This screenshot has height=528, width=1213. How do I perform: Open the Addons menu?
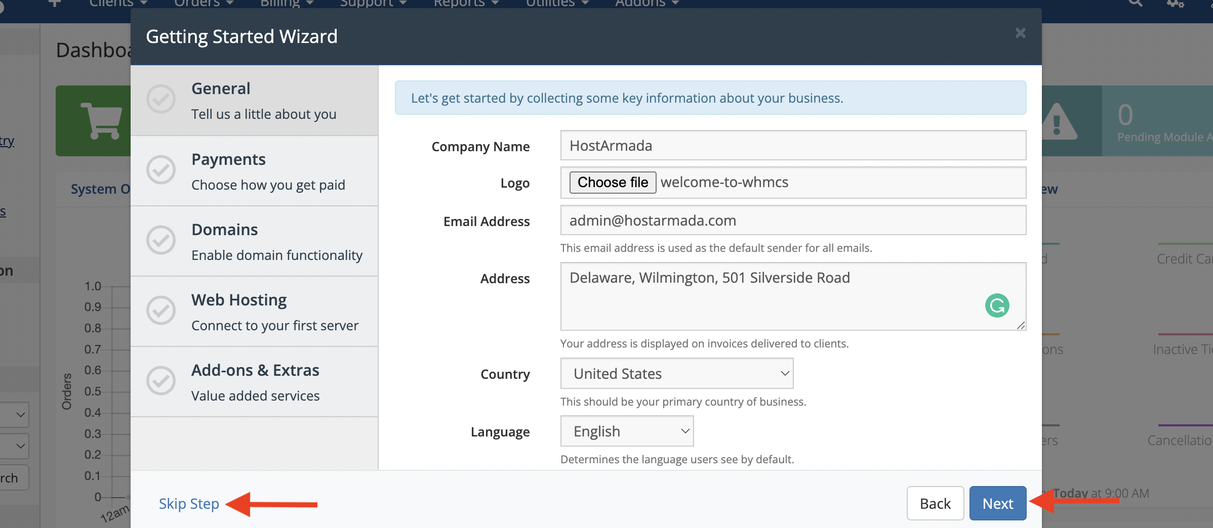point(647,4)
